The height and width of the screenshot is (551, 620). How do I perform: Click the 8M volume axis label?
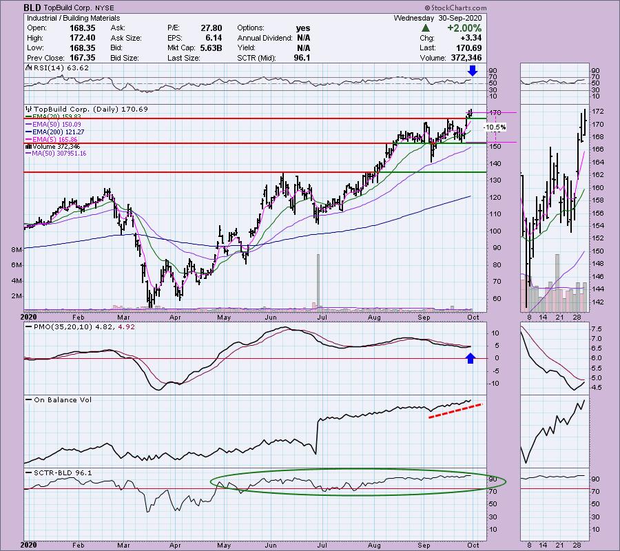17,250
